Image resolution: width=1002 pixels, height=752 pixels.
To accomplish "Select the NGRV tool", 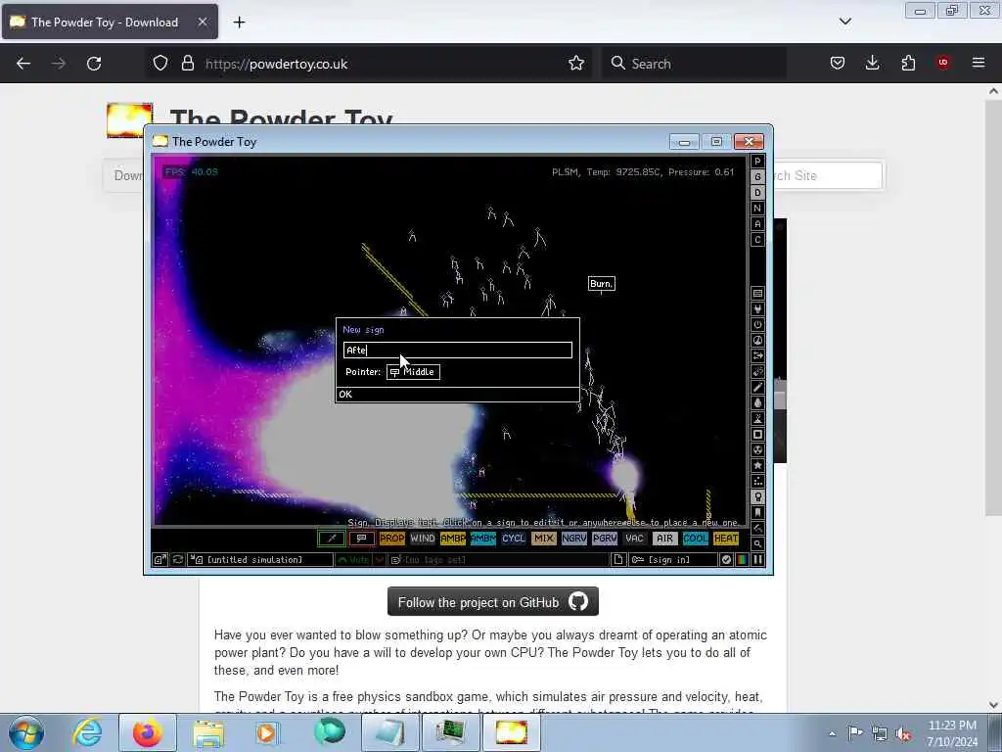I will coord(573,539).
